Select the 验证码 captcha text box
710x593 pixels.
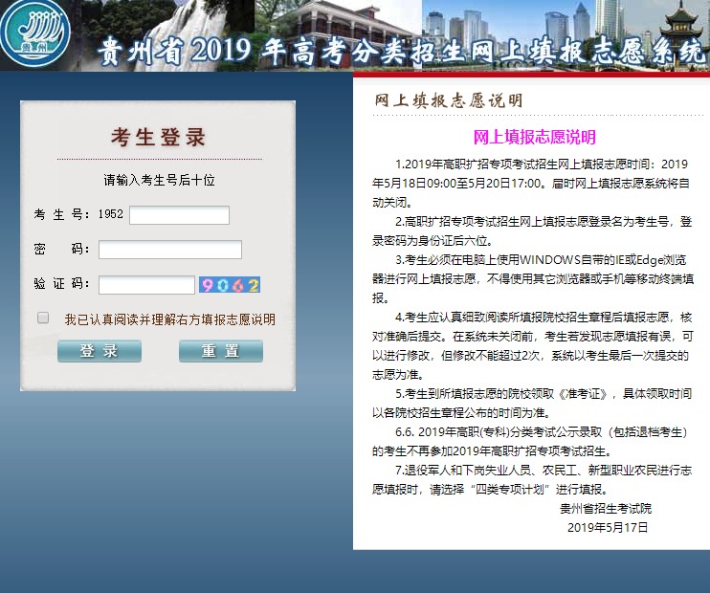click(x=146, y=285)
